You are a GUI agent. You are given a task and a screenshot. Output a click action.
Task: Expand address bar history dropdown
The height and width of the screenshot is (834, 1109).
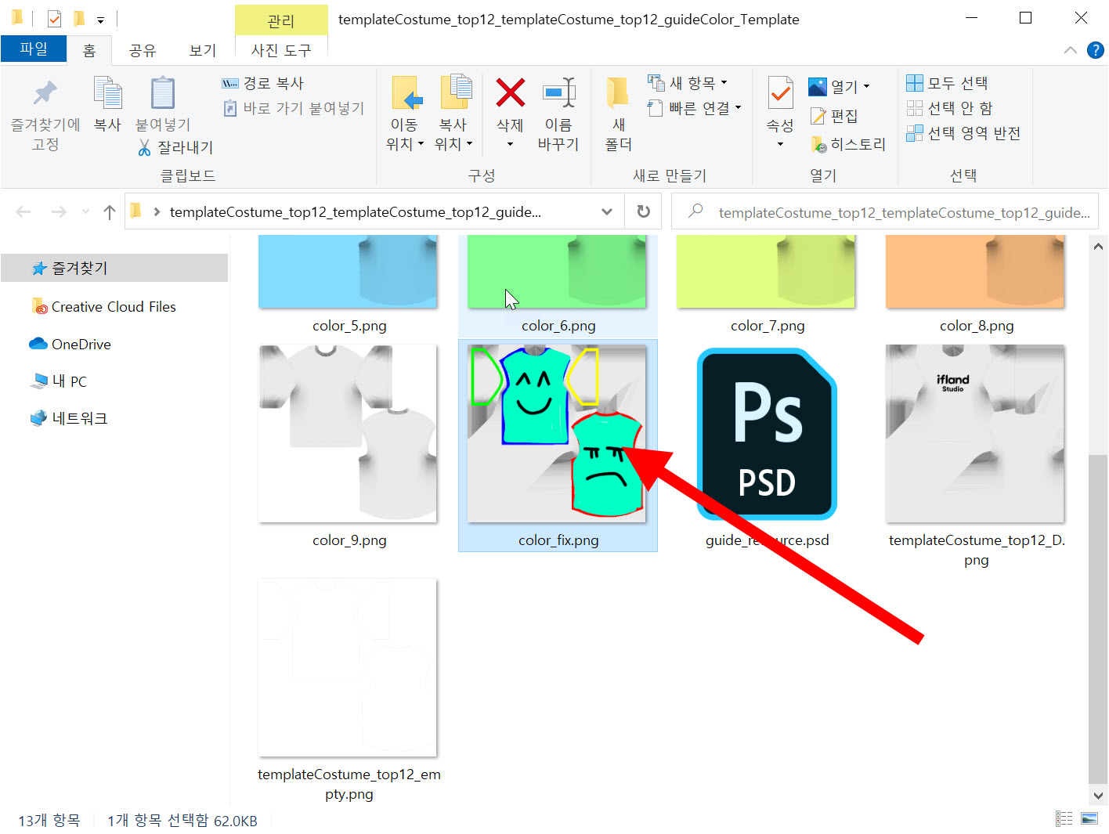coord(607,211)
